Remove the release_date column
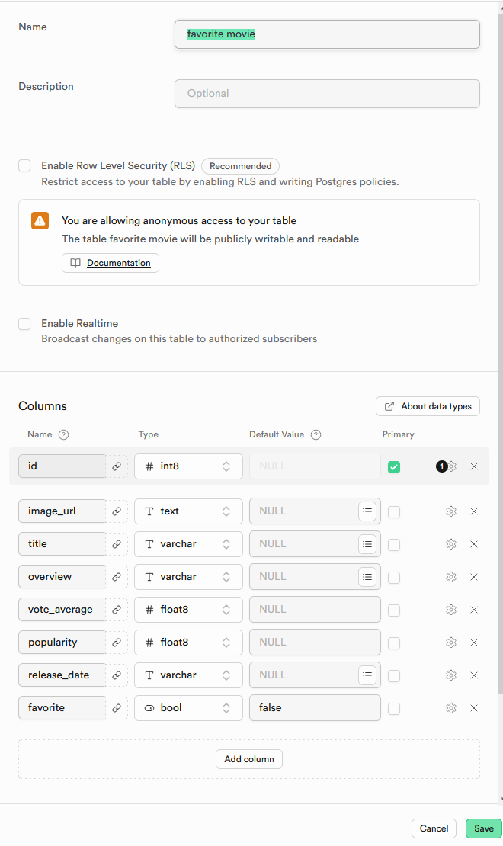503x846 pixels. [474, 675]
